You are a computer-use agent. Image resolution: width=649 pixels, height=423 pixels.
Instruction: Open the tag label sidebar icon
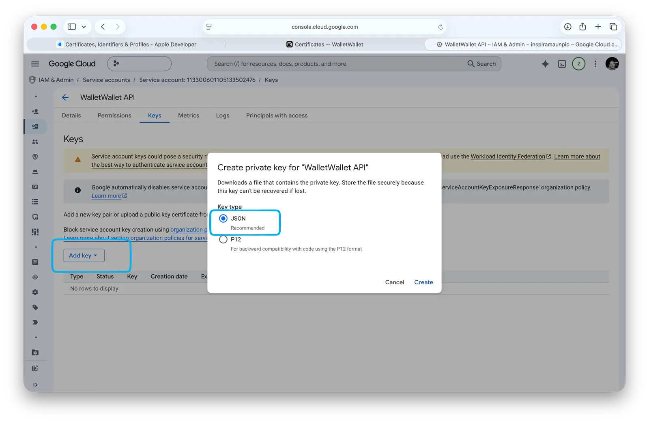pos(35,307)
